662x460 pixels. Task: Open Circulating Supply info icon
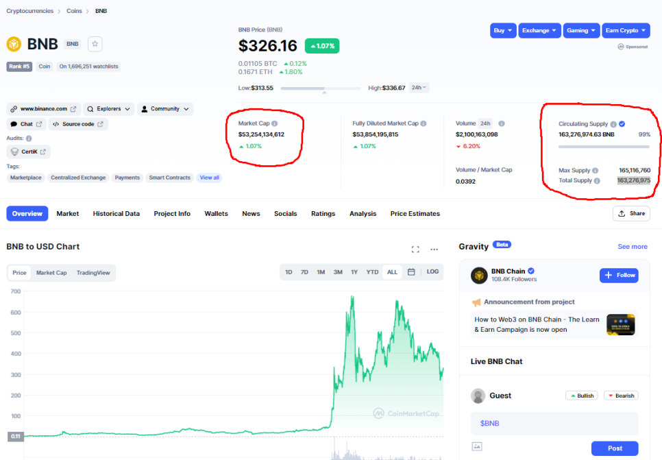click(x=613, y=124)
